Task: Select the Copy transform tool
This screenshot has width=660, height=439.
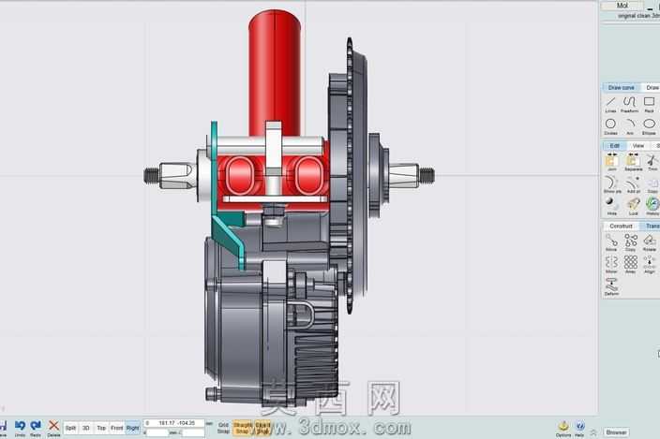Action: click(631, 242)
